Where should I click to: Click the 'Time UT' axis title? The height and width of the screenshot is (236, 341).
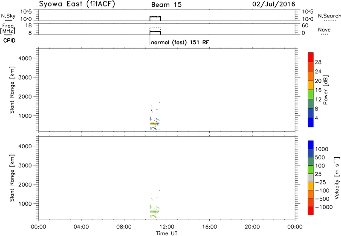point(167,233)
